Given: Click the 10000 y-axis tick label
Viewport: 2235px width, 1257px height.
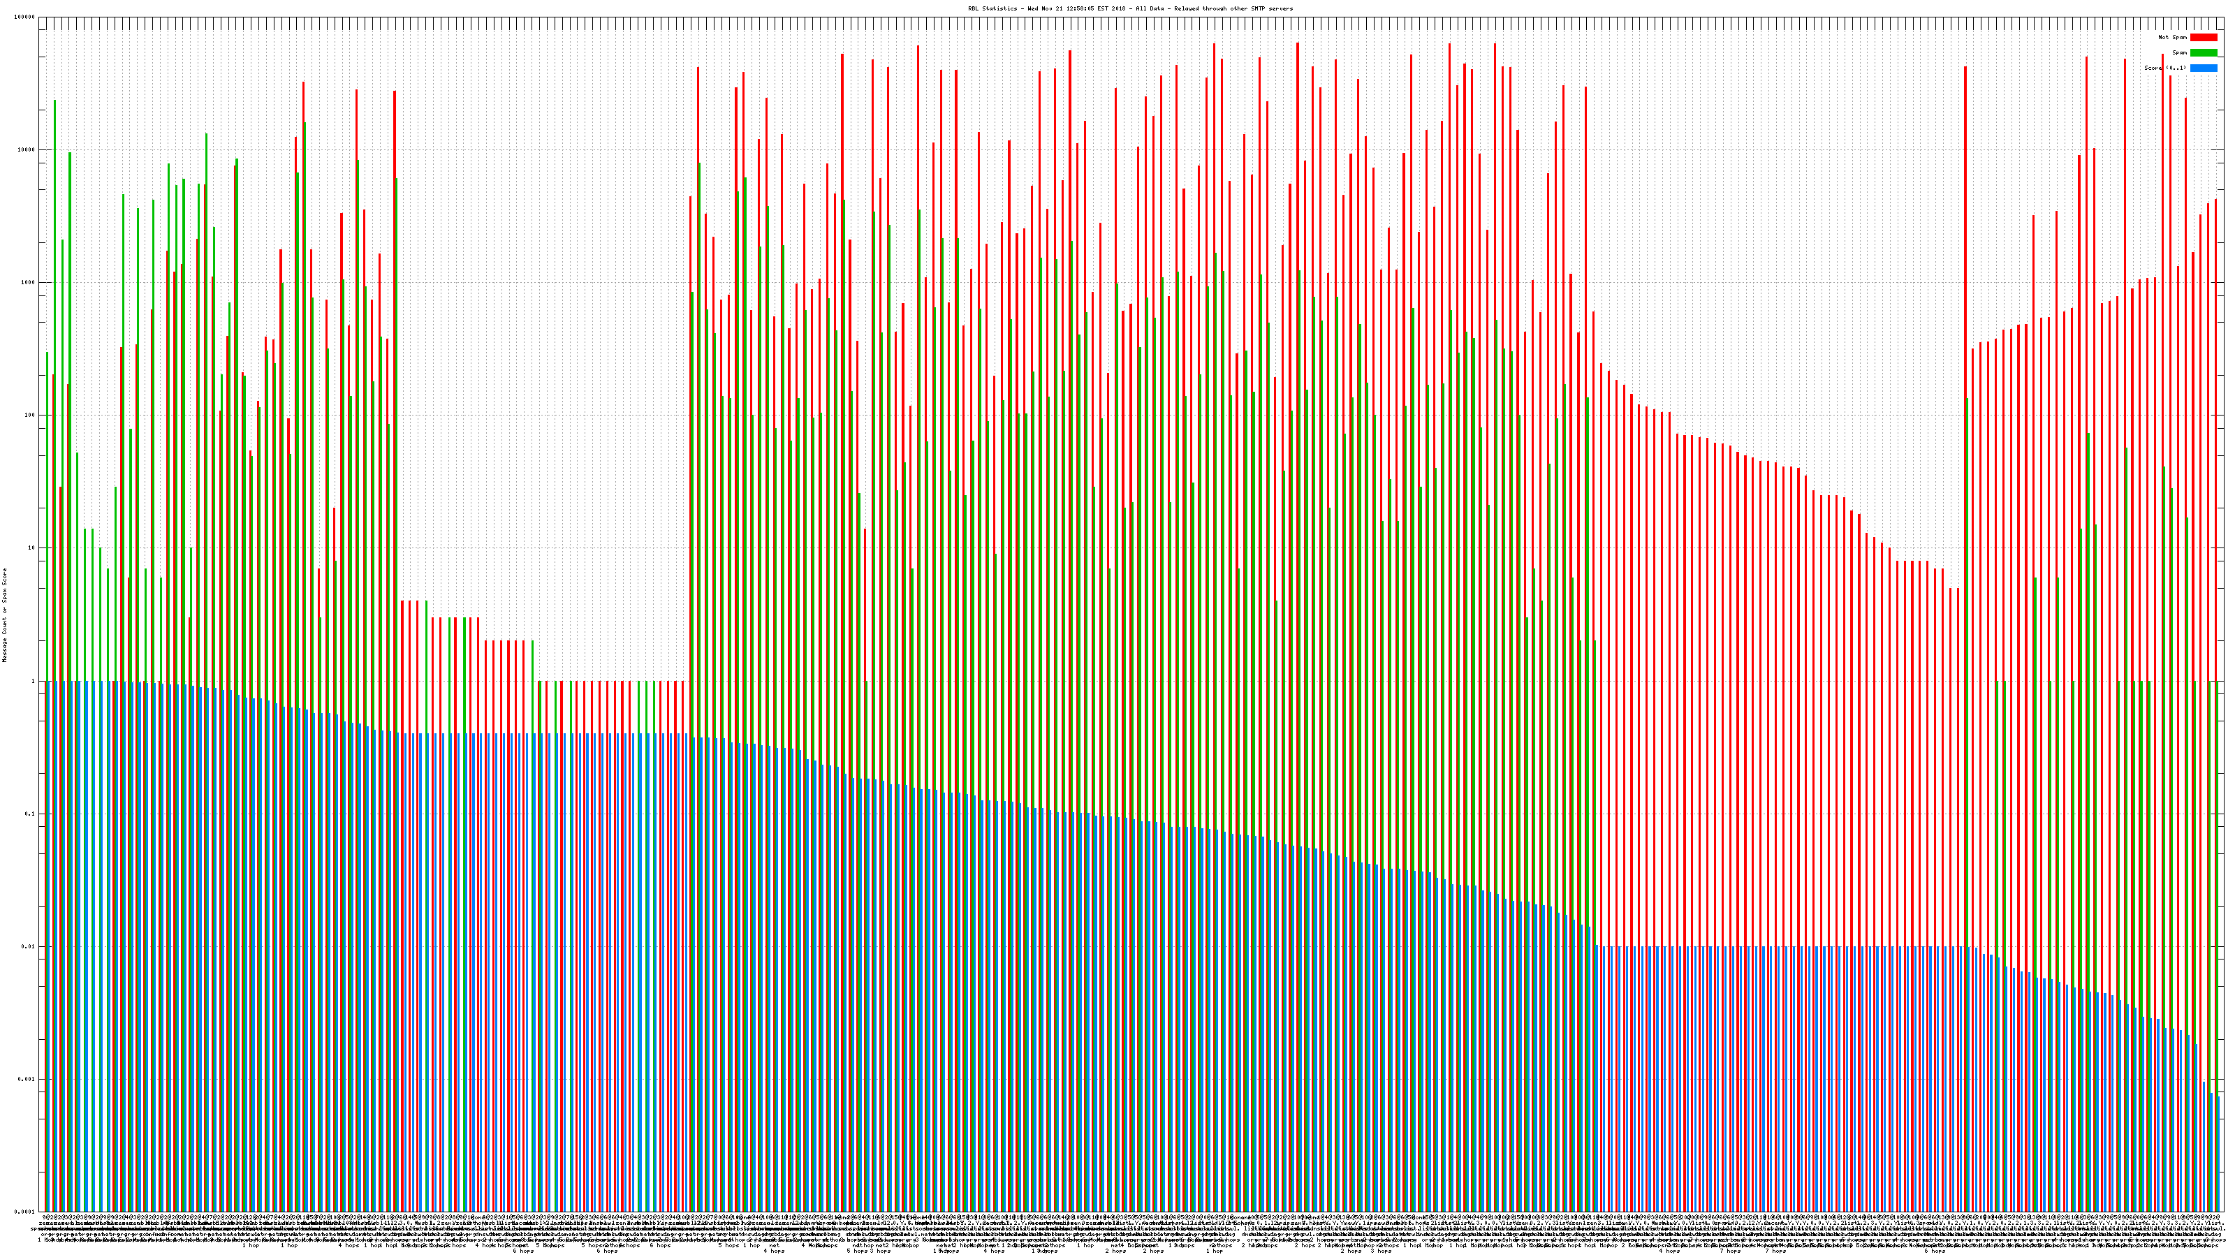Looking at the screenshot, I should (27, 150).
